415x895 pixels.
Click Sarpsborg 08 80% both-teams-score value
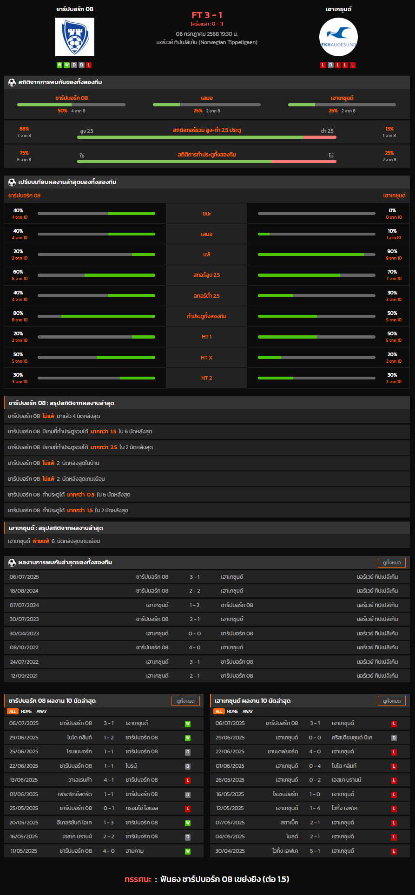[18, 313]
